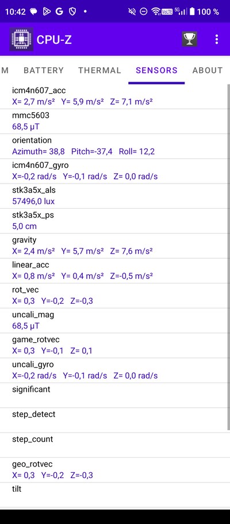Tap the CPU-Z chip logo icon
230x524 pixels.
click(21, 39)
